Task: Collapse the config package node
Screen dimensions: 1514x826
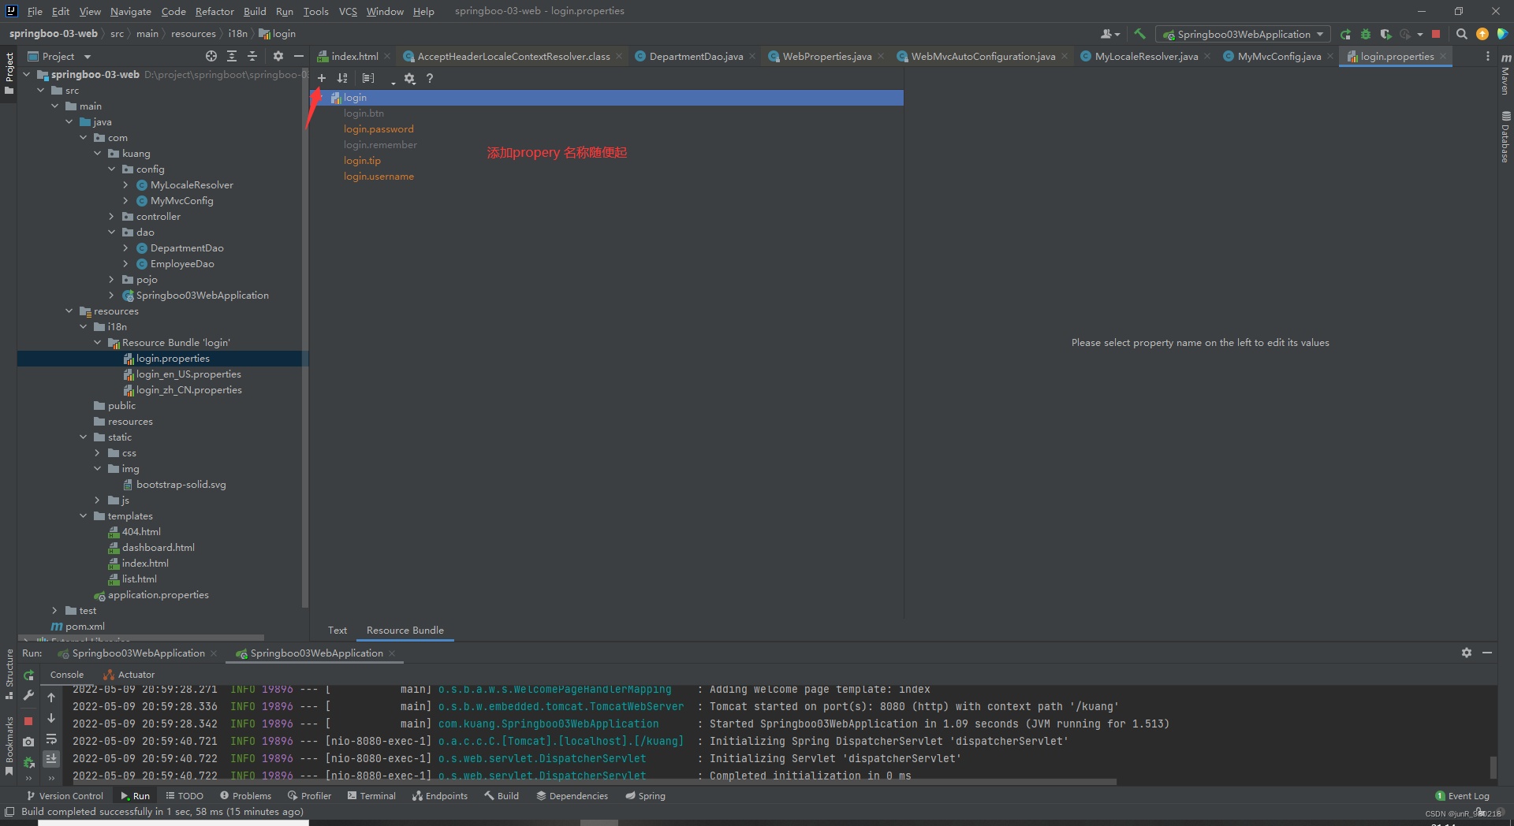Action: (x=112, y=169)
